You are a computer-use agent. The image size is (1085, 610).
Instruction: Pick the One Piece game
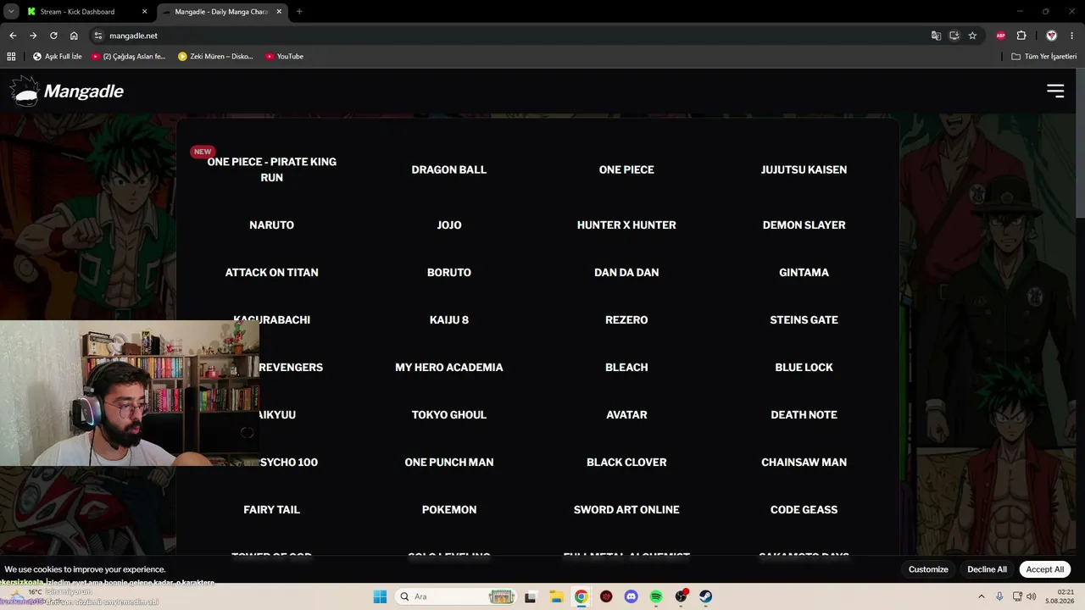click(x=626, y=169)
